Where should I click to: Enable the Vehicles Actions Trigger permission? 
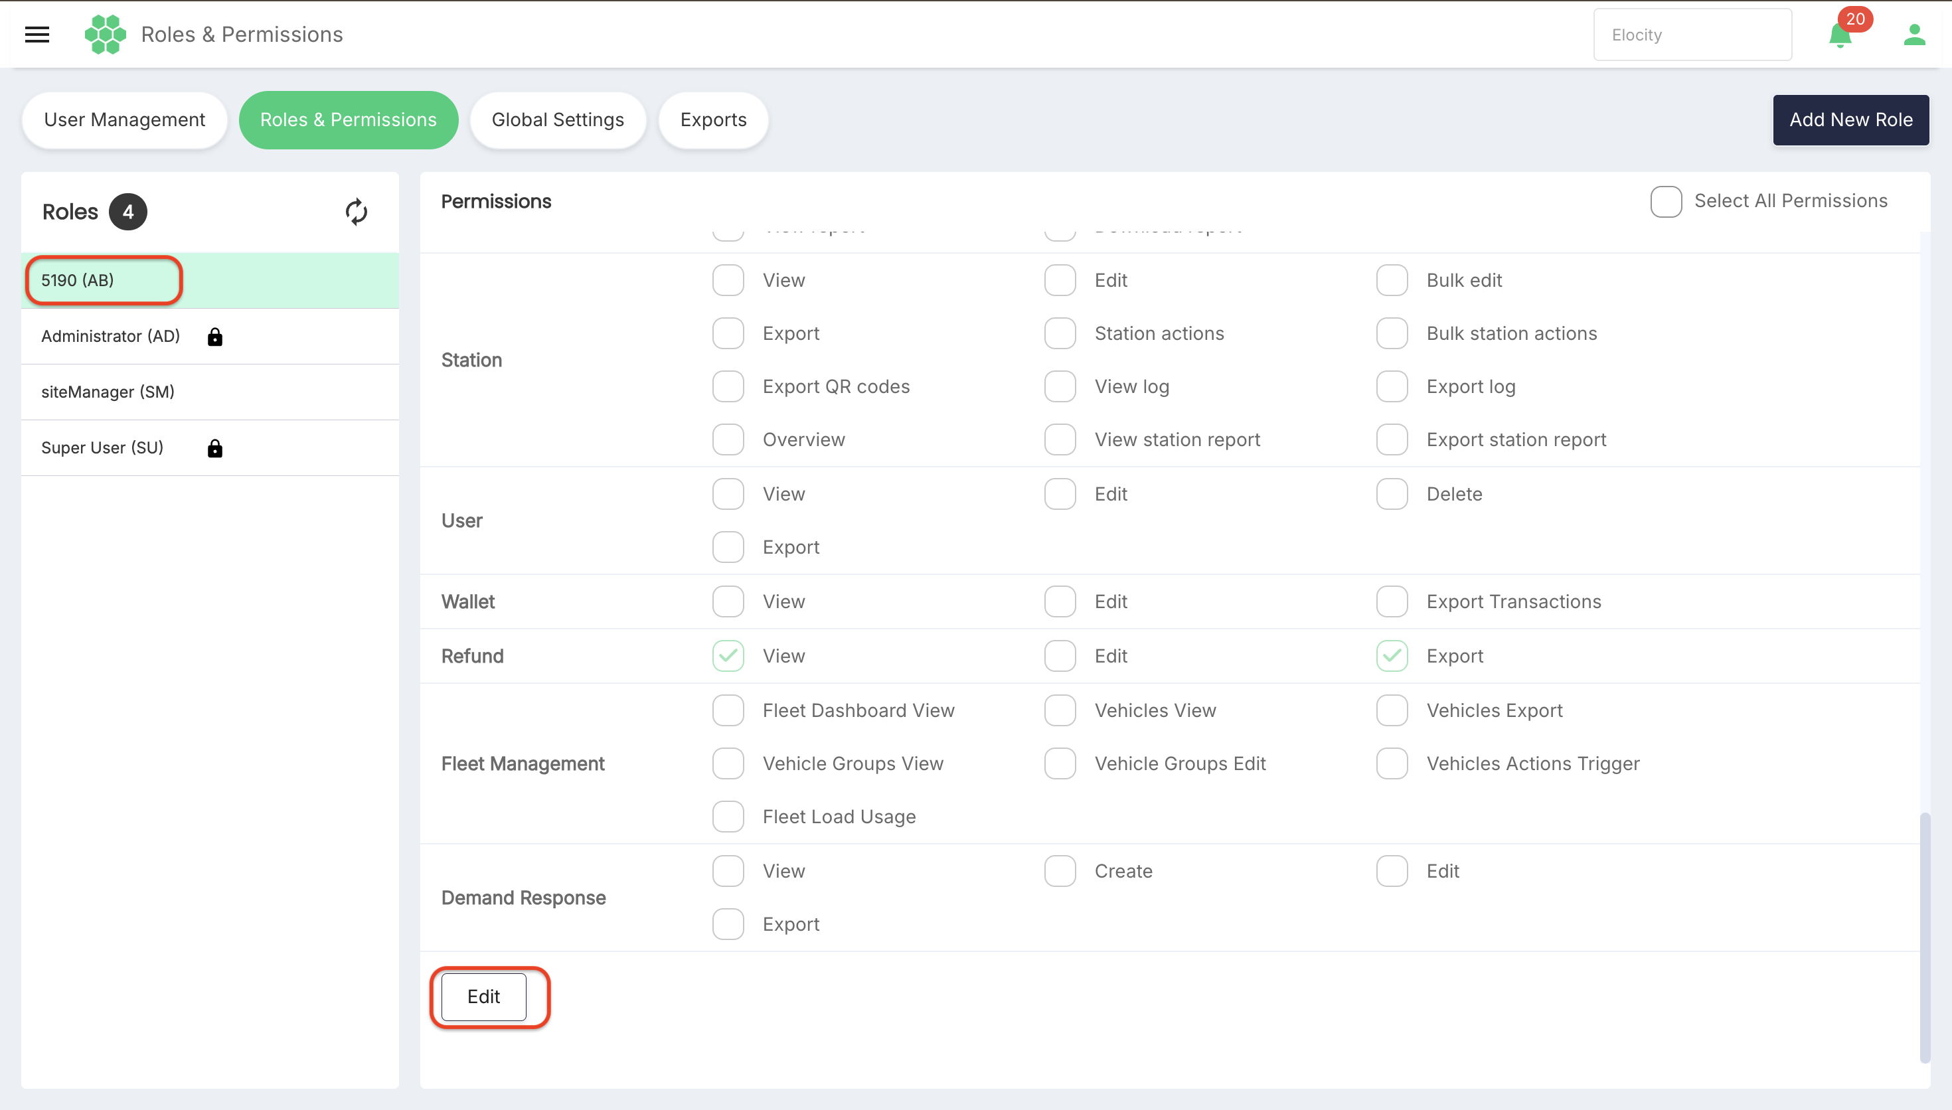(x=1392, y=764)
